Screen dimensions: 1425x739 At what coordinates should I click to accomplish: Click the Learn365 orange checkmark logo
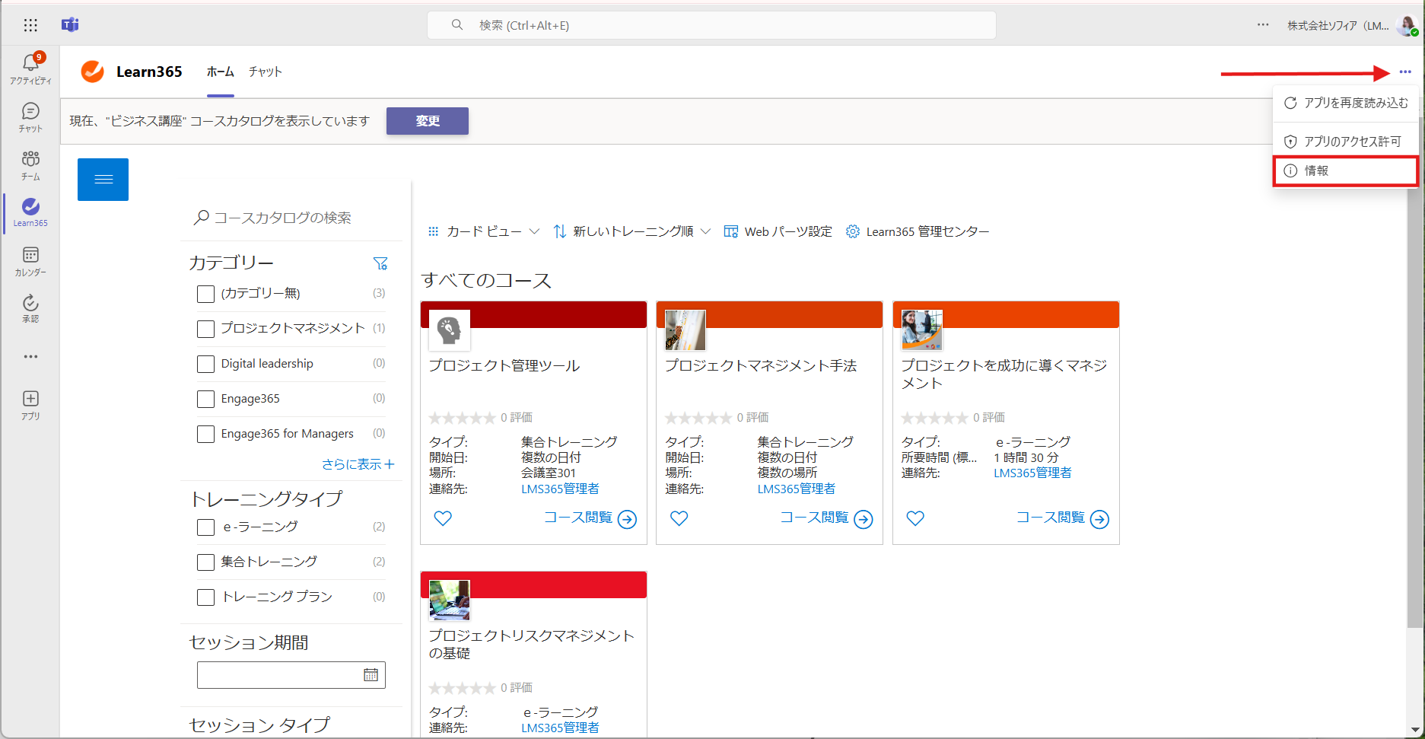[x=93, y=72]
